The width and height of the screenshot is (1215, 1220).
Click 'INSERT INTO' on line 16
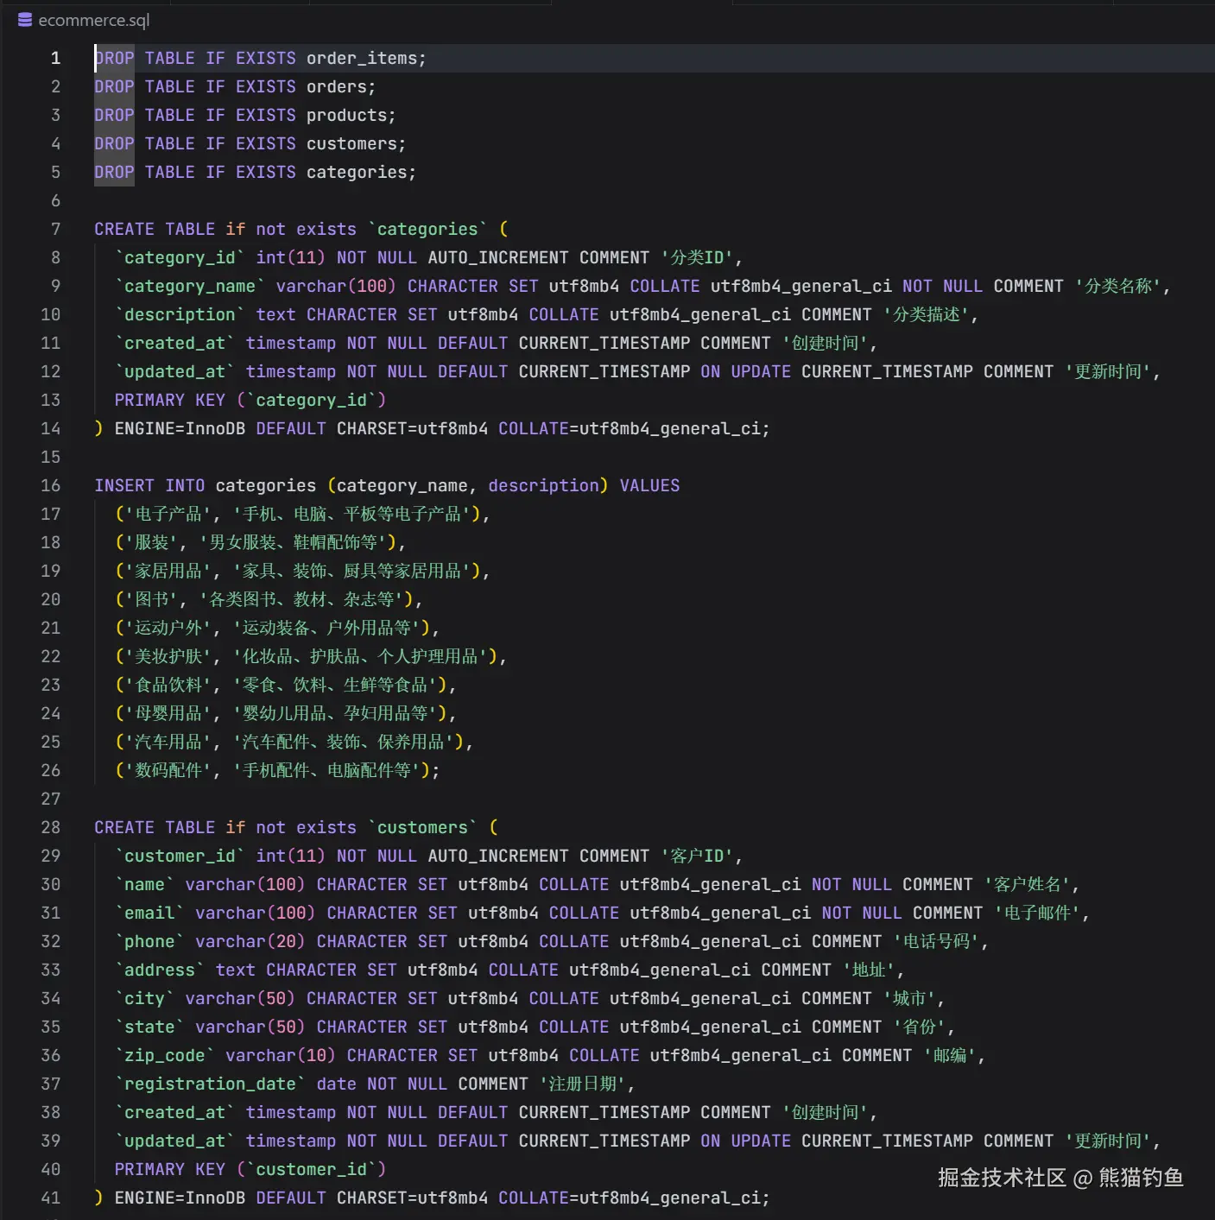[x=149, y=485]
